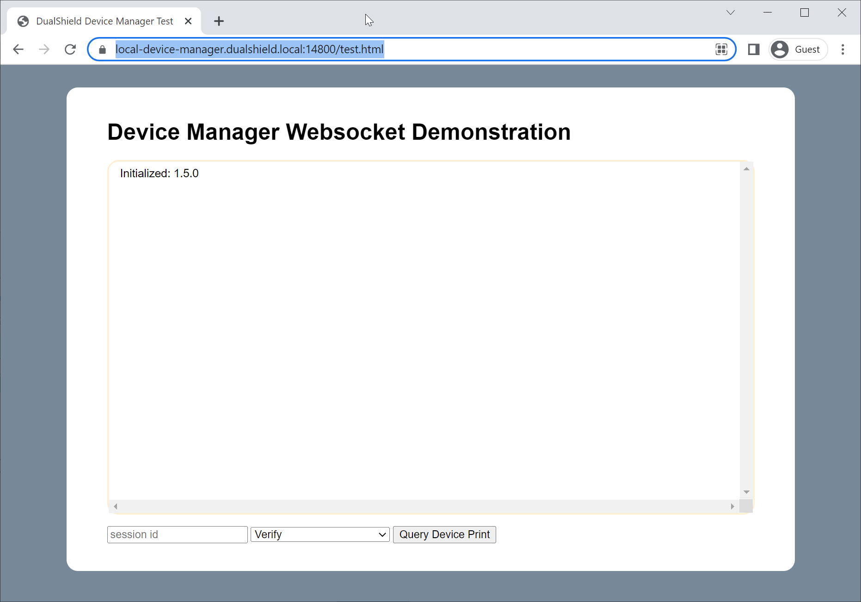This screenshot has height=602, width=861.
Task: Click the log area scroll right arrow
Action: pyautogui.click(x=732, y=506)
